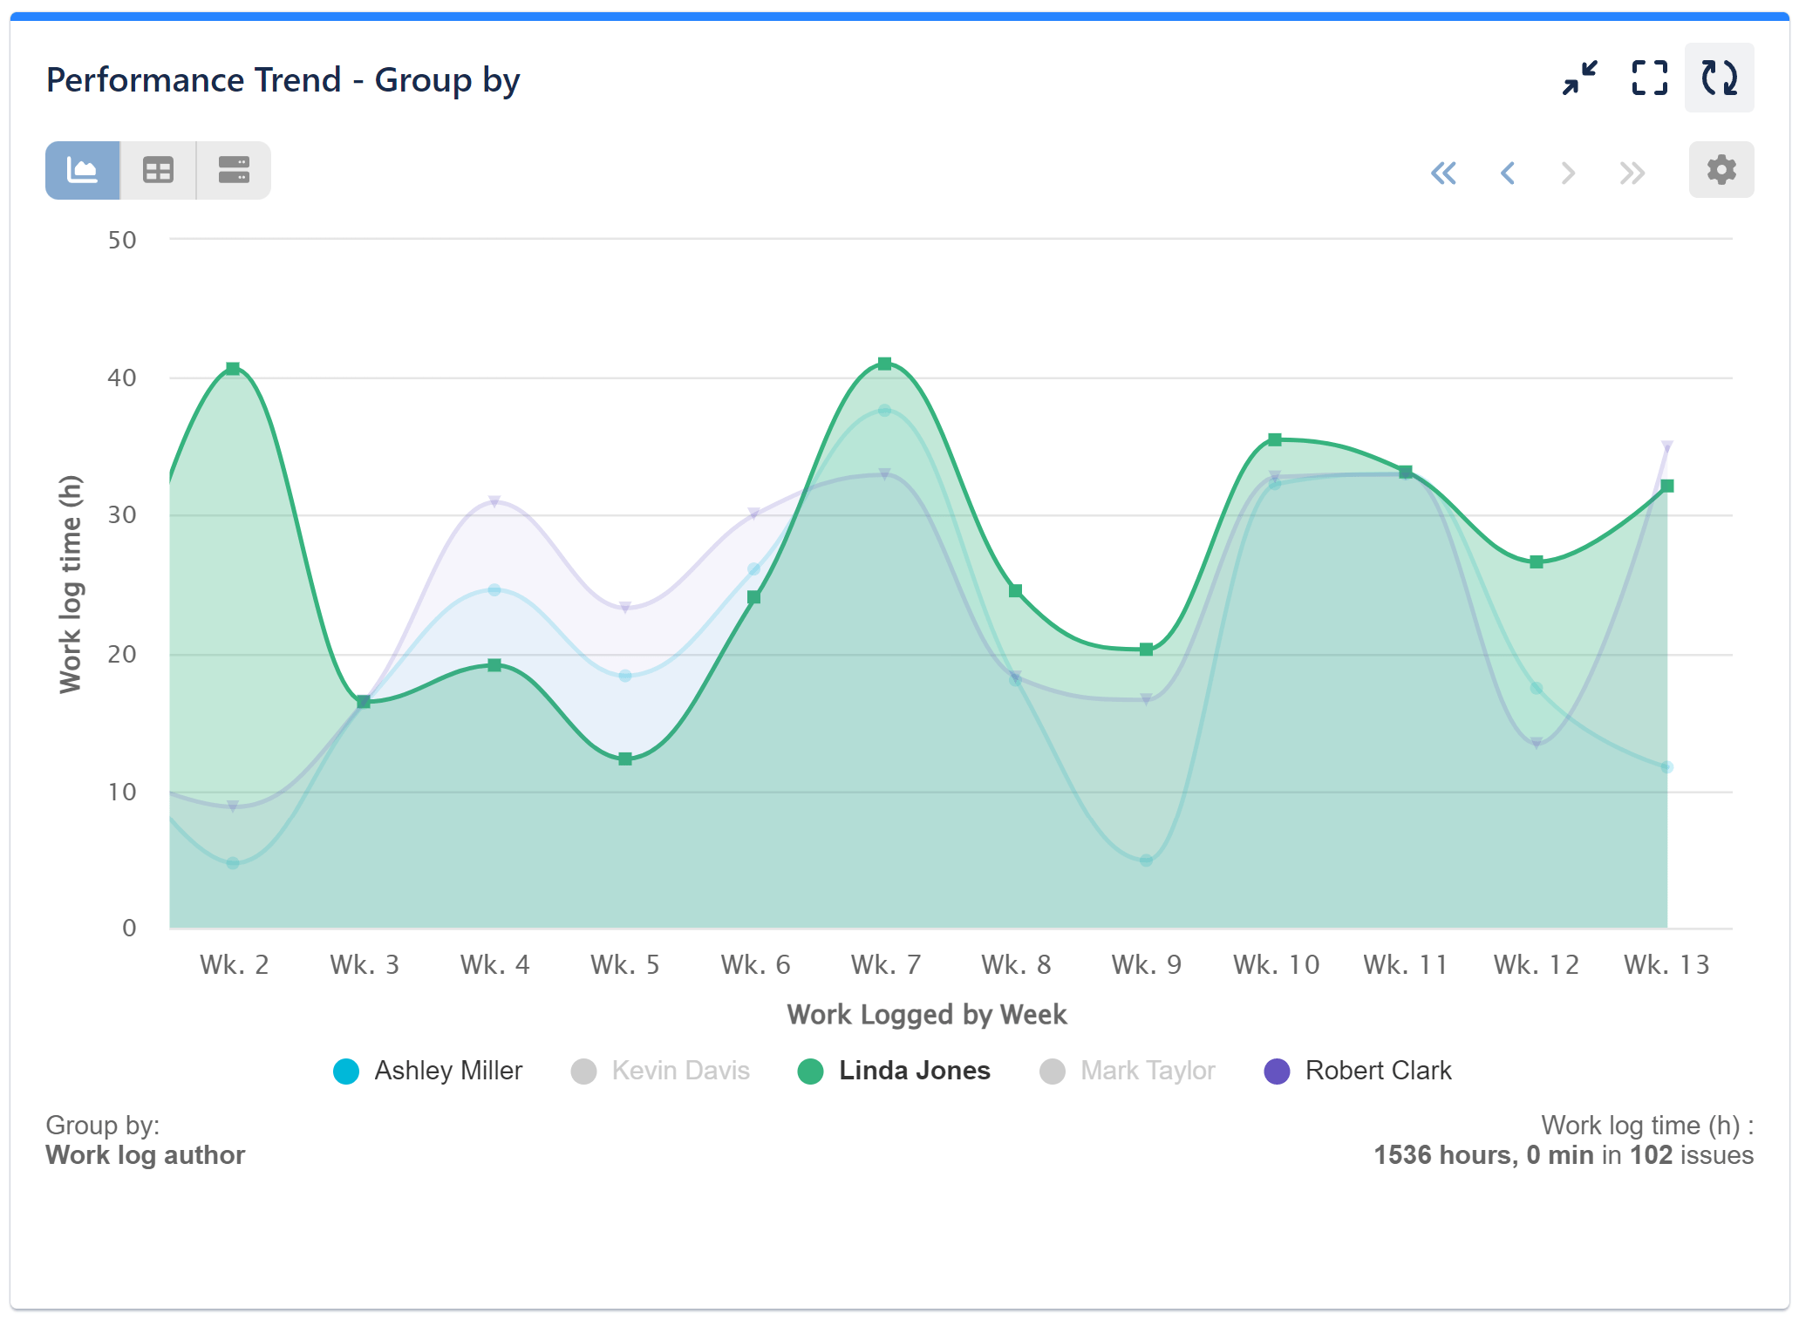The width and height of the screenshot is (1799, 1320).
Task: Switch to the chart view icon
Action: click(x=83, y=170)
